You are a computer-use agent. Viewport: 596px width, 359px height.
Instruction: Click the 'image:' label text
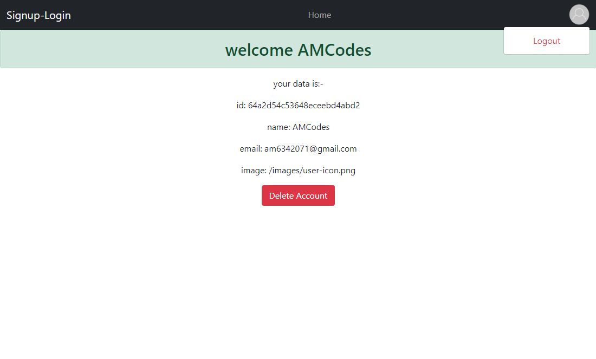point(254,171)
